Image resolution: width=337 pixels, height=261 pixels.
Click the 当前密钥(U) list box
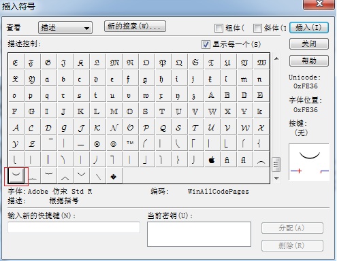coord(199,234)
